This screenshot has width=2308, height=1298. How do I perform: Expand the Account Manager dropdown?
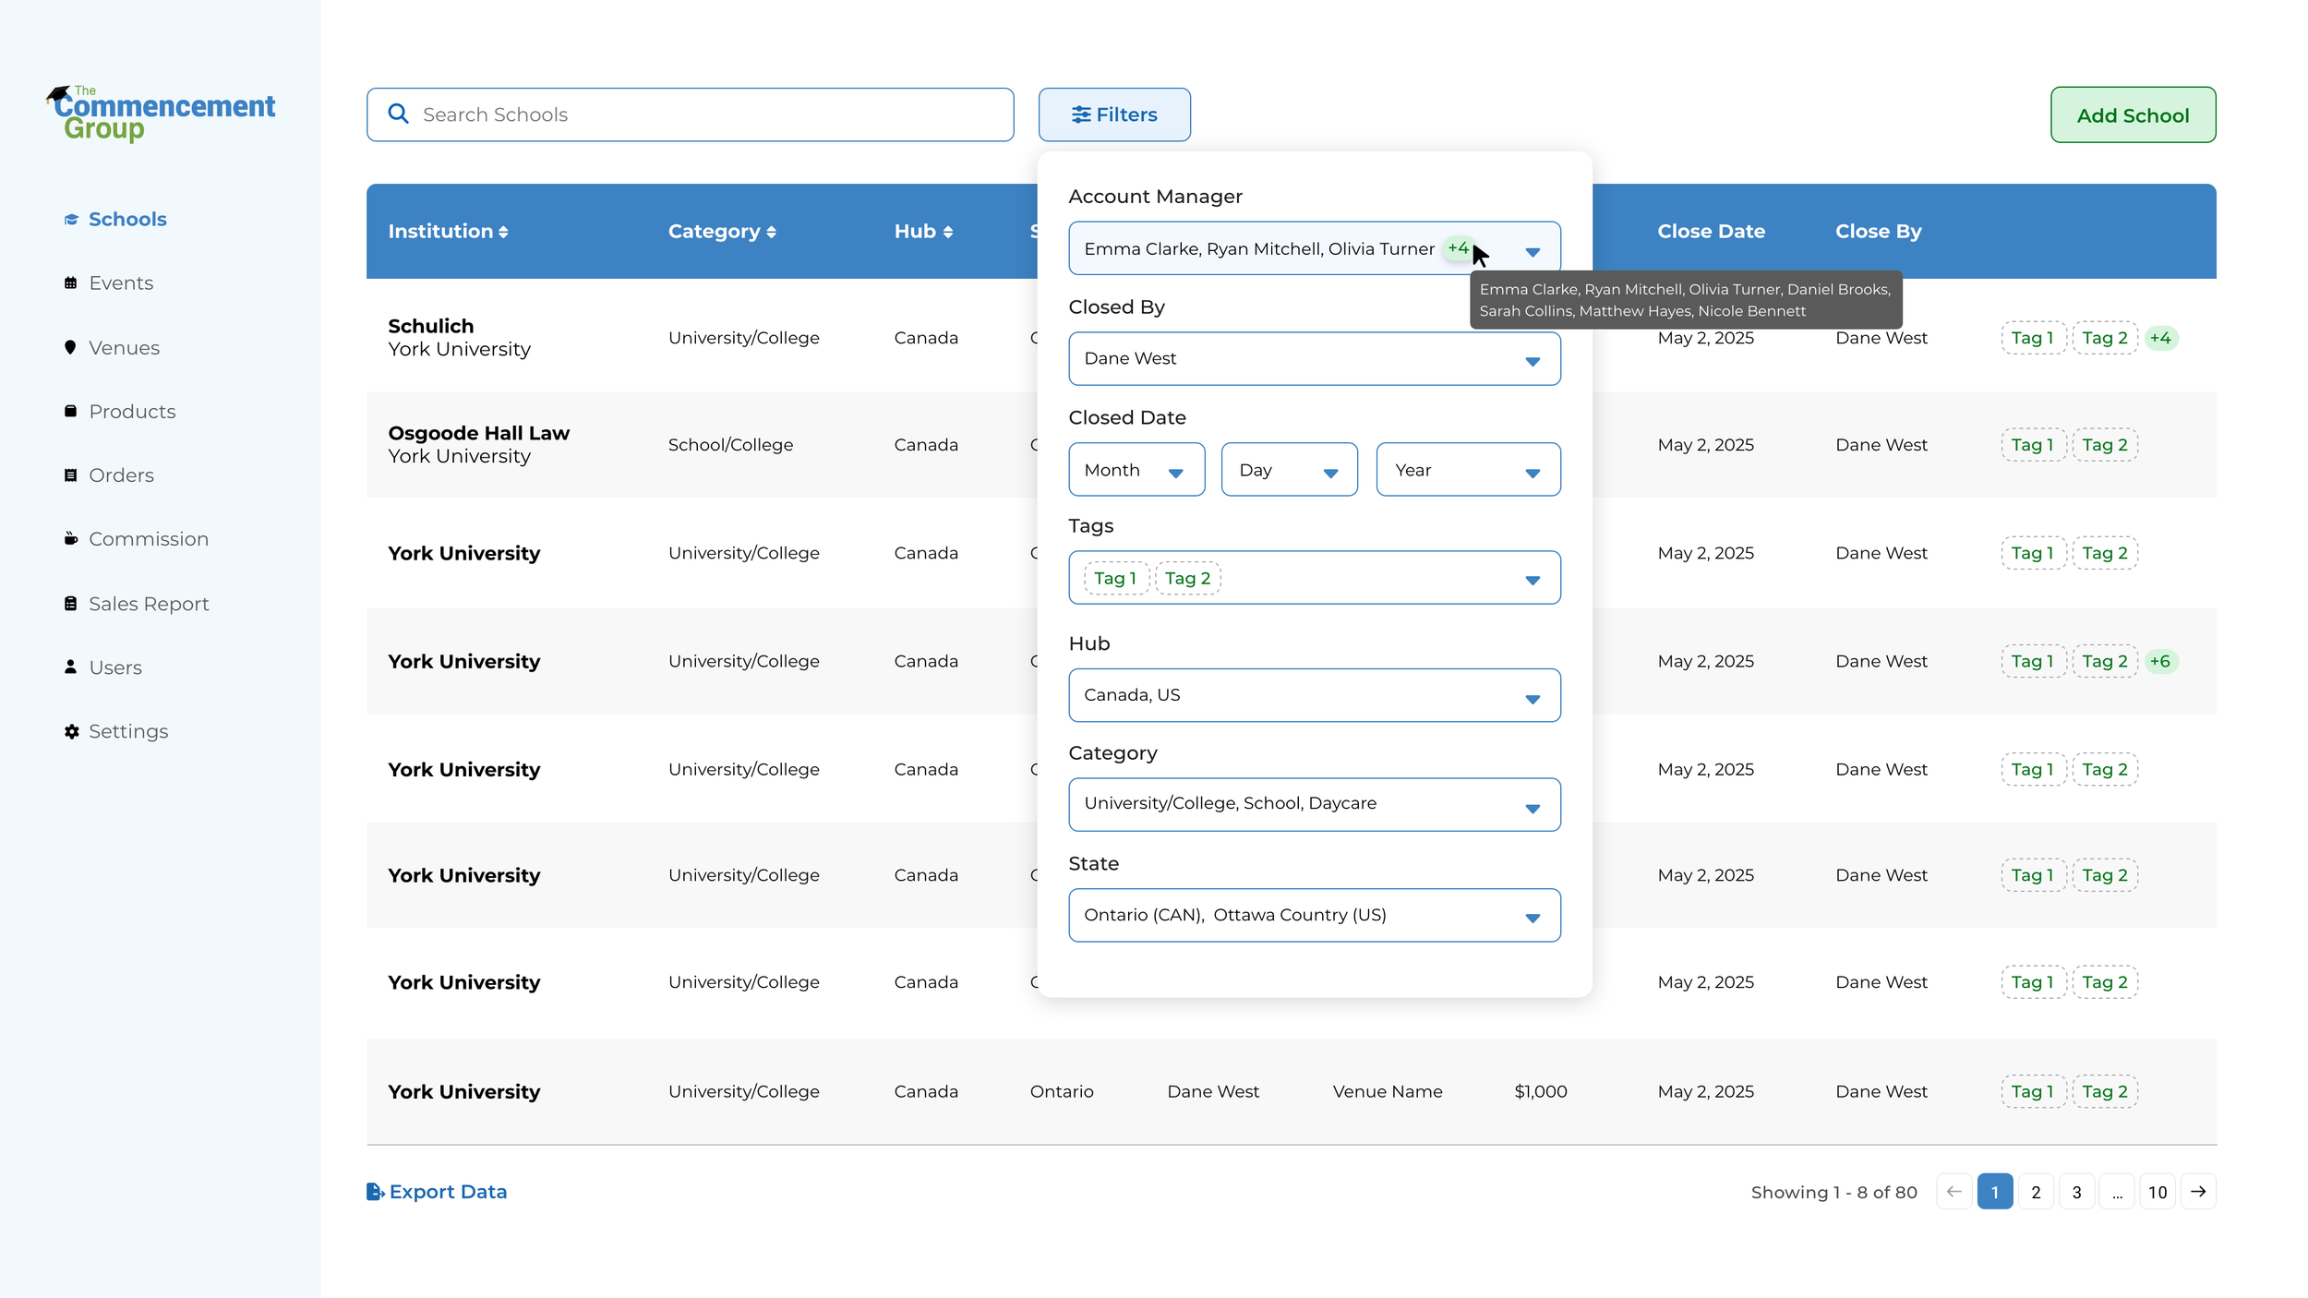pyautogui.click(x=1532, y=251)
